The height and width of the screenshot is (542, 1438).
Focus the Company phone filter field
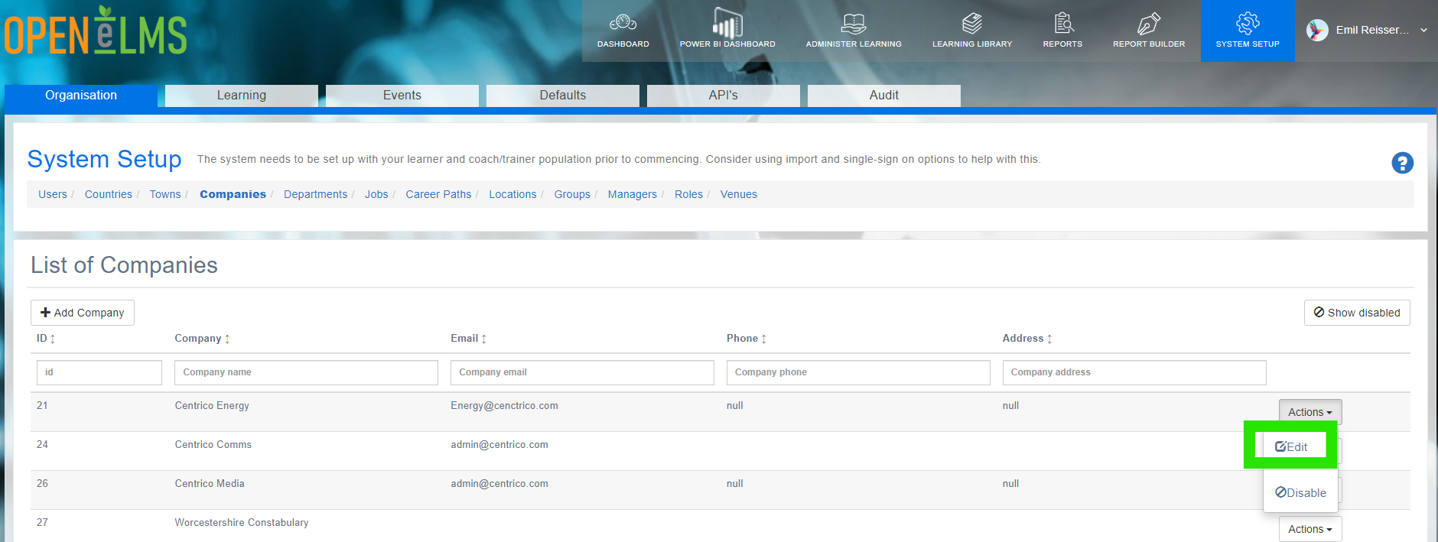858,372
